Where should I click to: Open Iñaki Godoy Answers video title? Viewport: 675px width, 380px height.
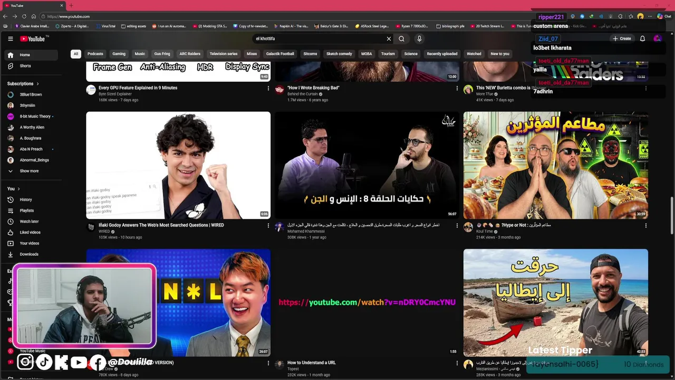(x=161, y=225)
